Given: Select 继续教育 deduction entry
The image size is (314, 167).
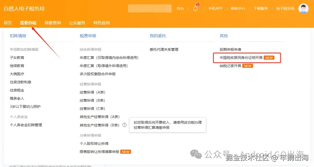Looking at the screenshot, I should coord(17,66).
